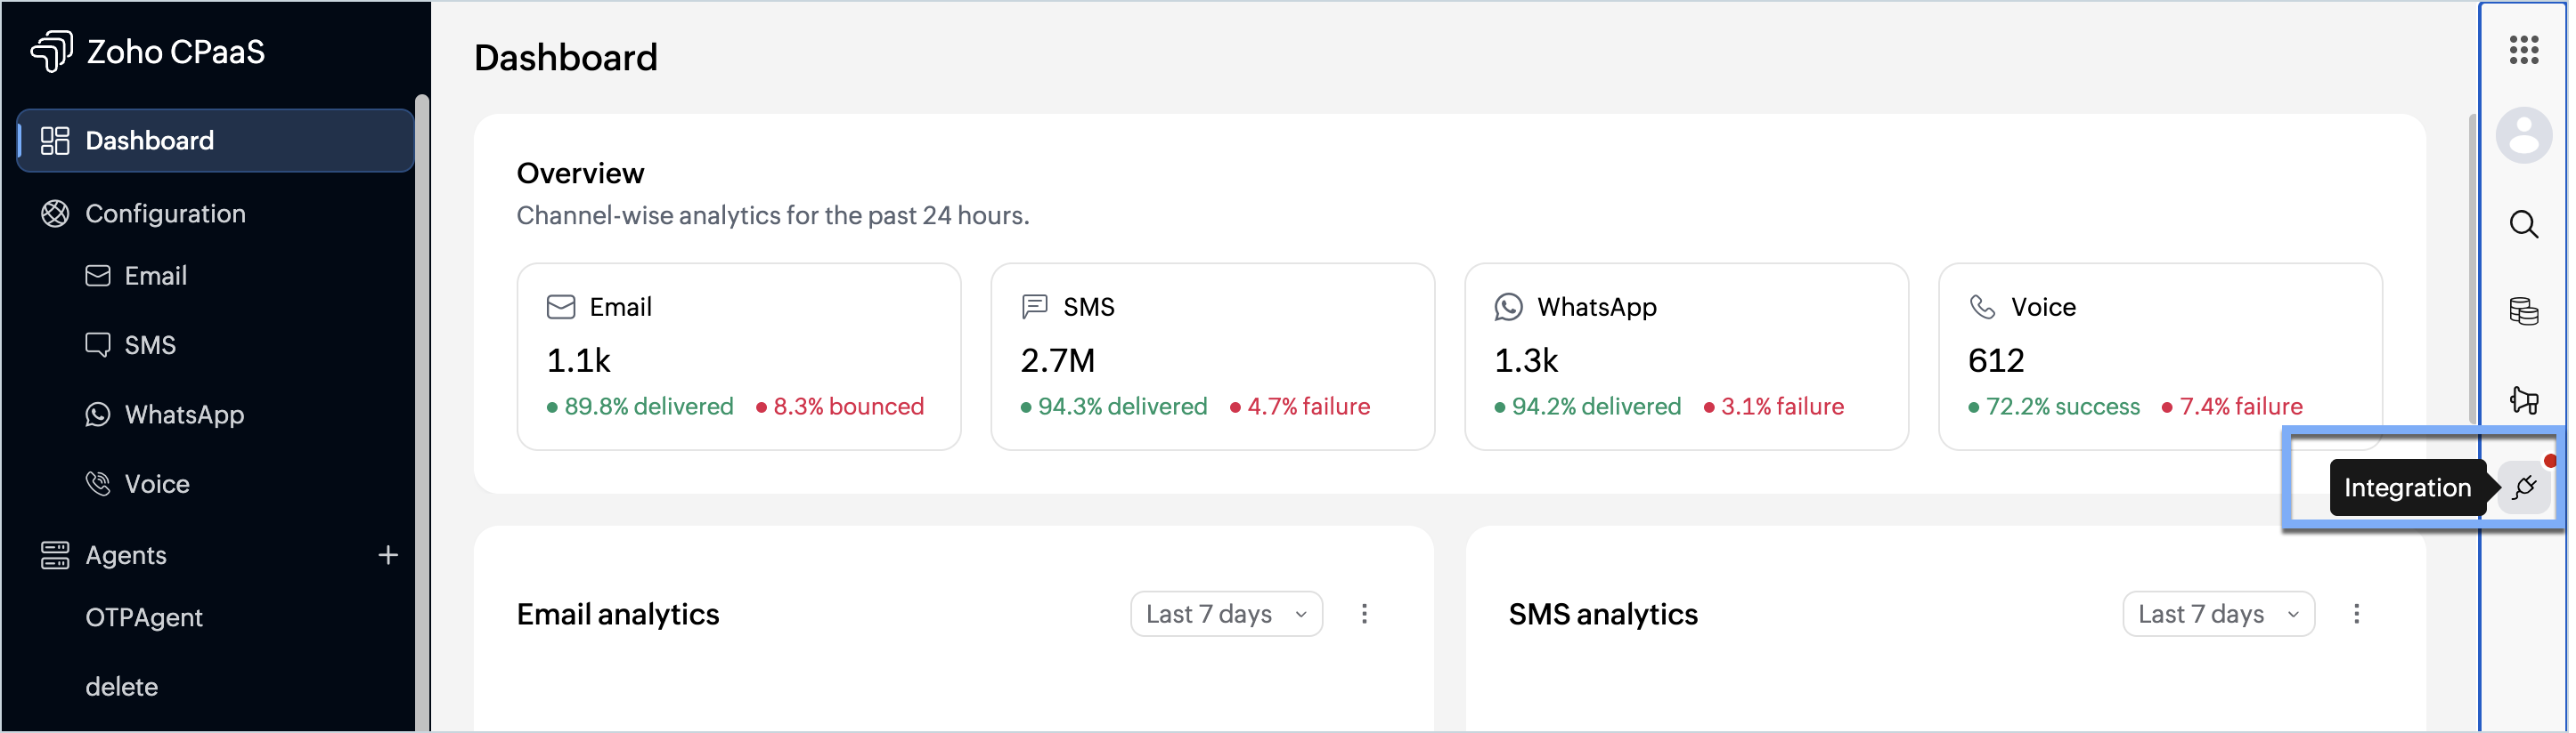This screenshot has height=733, width=2576.
Task: Go to Dashboard in the sidebar
Action: [x=215, y=141]
